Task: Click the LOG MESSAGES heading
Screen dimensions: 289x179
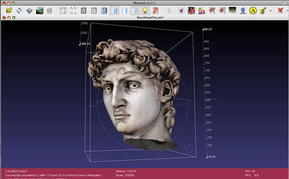Action: coord(16,171)
